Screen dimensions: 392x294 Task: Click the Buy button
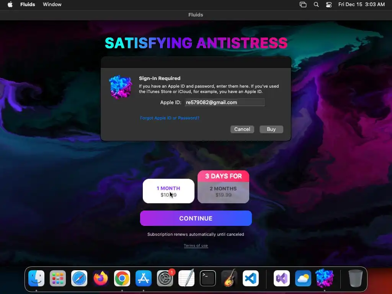pos(271,129)
